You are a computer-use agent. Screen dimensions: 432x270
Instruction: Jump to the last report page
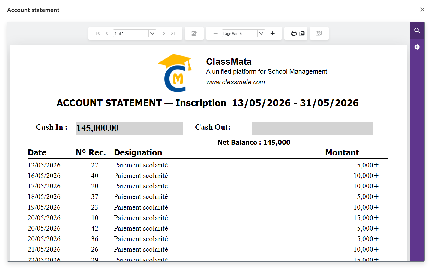[x=173, y=33]
